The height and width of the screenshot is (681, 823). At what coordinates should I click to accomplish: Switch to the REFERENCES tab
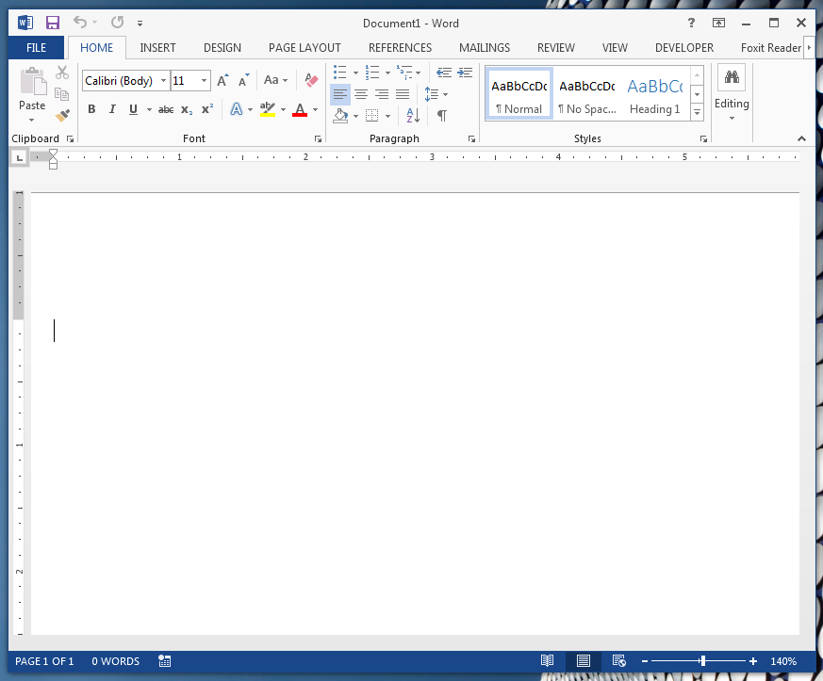tap(400, 48)
